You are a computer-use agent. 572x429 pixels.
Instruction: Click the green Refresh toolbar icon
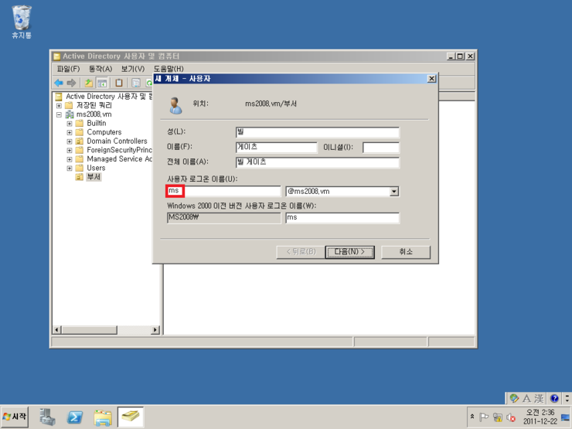pos(148,83)
